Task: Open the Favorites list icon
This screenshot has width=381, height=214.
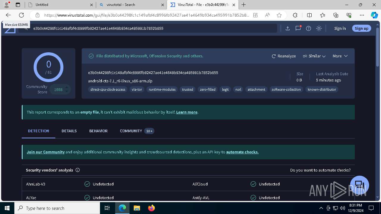Action: (x=323, y=15)
